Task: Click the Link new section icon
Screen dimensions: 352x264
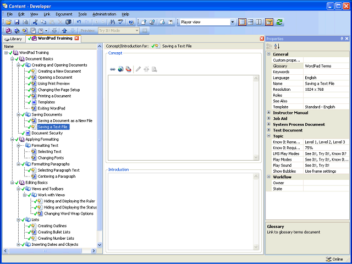Action: coord(16,31)
